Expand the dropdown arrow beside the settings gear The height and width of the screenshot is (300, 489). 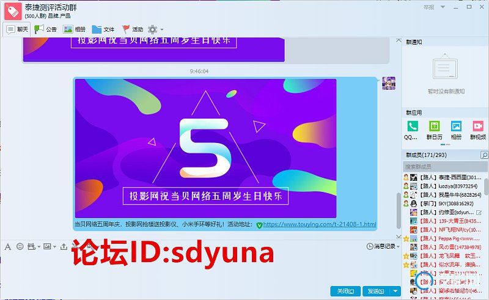click(x=162, y=29)
